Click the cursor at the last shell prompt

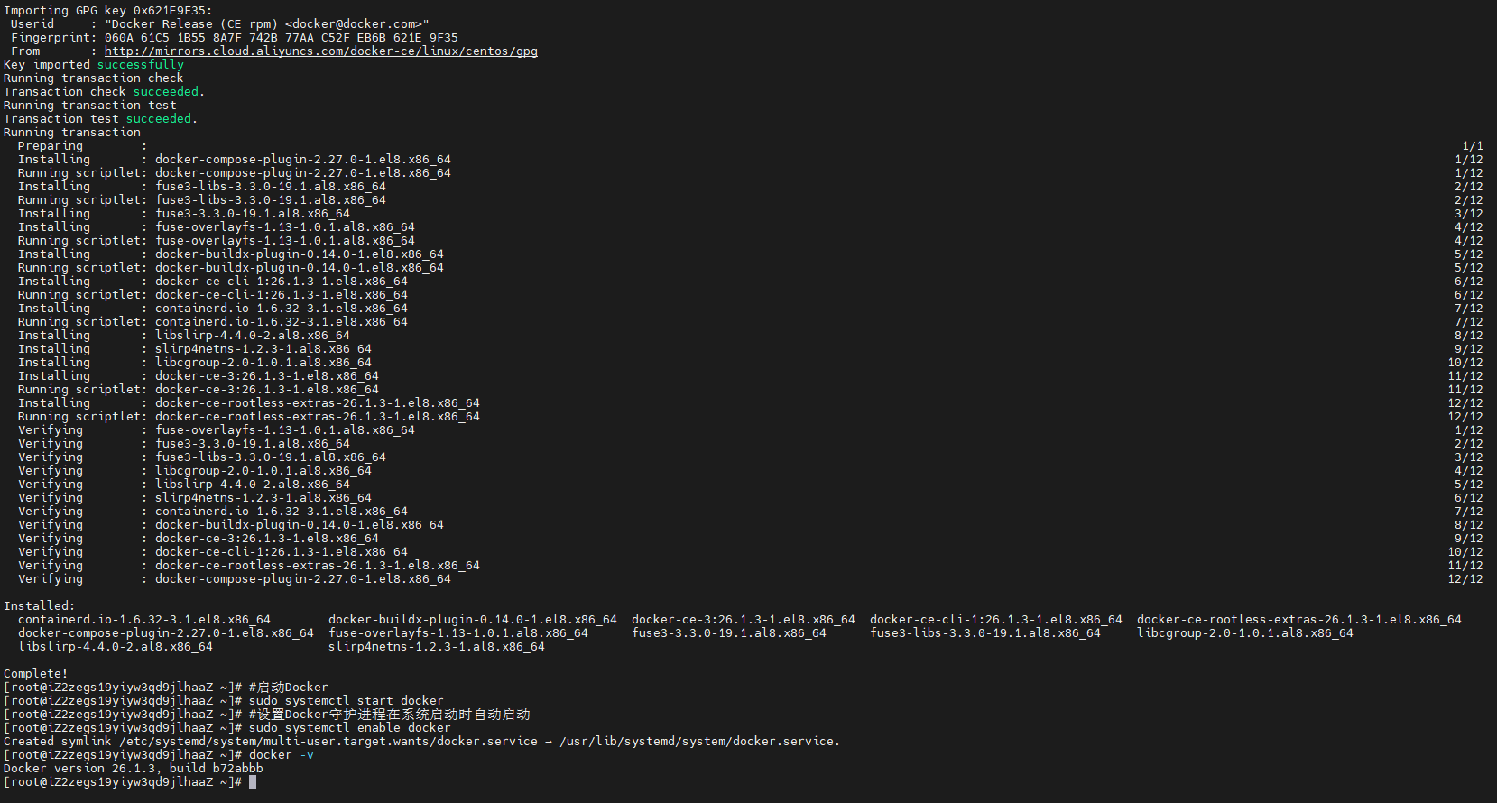tap(253, 782)
